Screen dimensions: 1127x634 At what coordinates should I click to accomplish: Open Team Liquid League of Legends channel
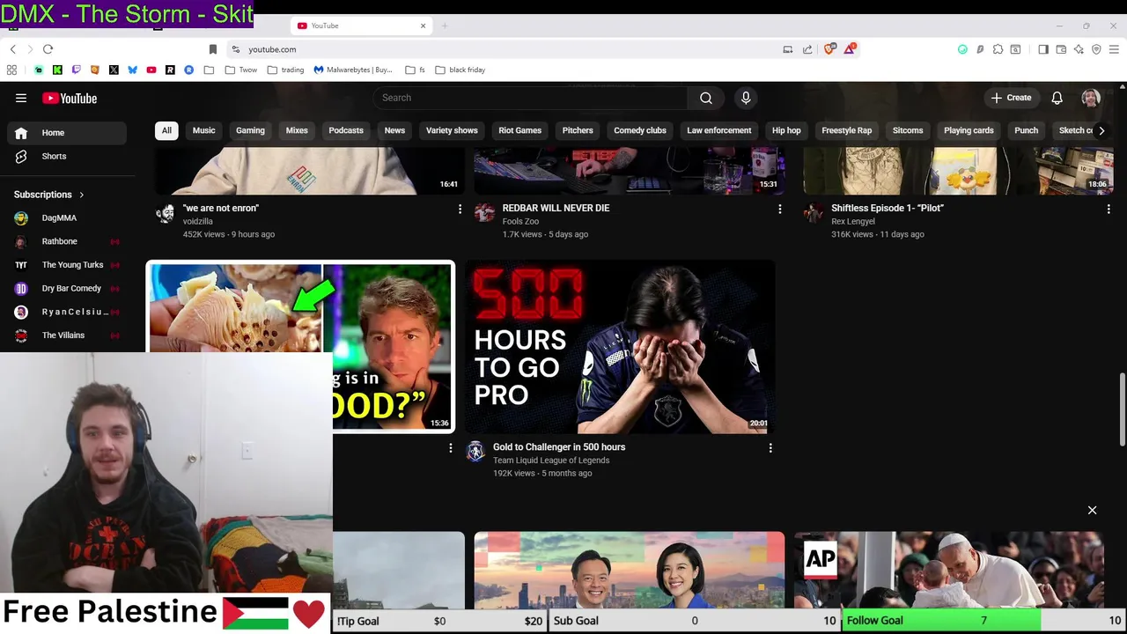[x=551, y=461]
